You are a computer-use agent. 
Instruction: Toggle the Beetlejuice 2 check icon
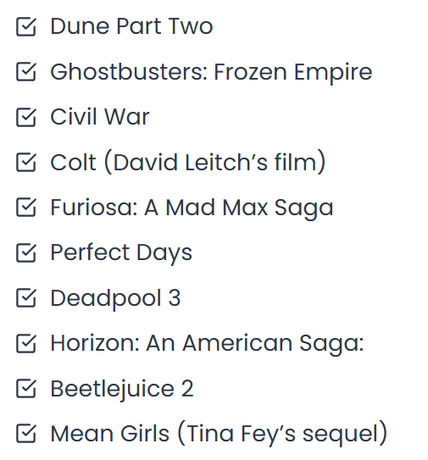tap(26, 388)
